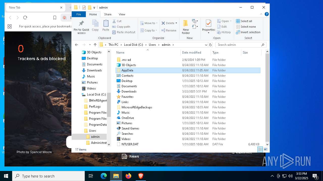The width and height of the screenshot is (323, 181).
Task: Click Select none in ribbon
Action: coord(246,27)
